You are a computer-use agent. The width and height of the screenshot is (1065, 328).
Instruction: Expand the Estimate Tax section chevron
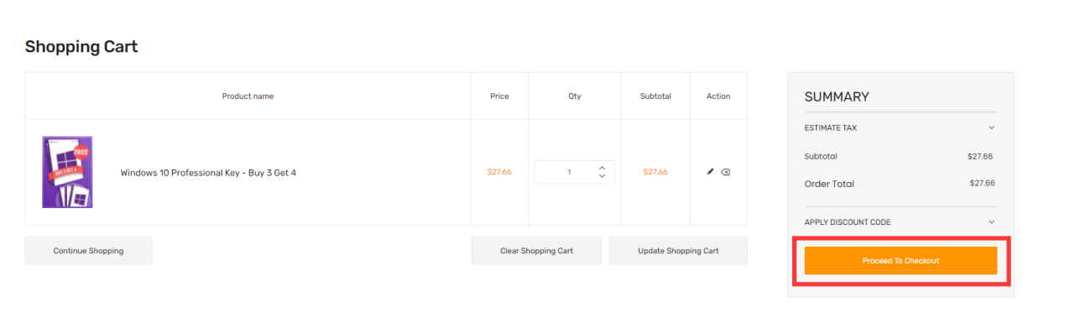click(x=991, y=128)
